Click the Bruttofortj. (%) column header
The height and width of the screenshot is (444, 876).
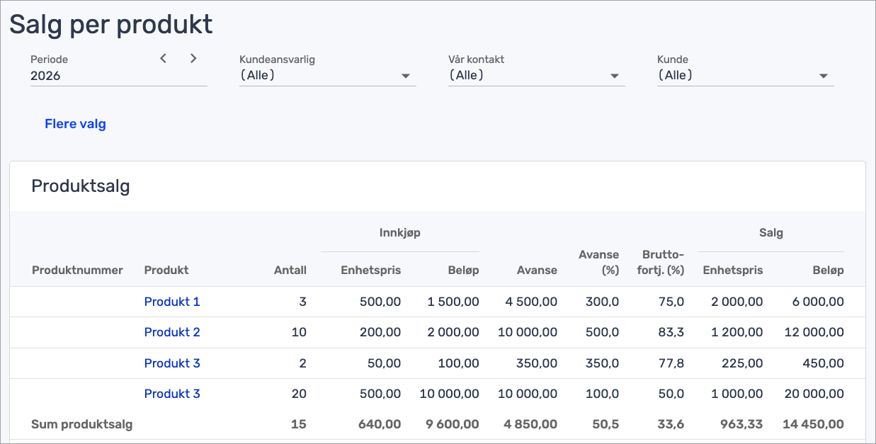point(663,262)
